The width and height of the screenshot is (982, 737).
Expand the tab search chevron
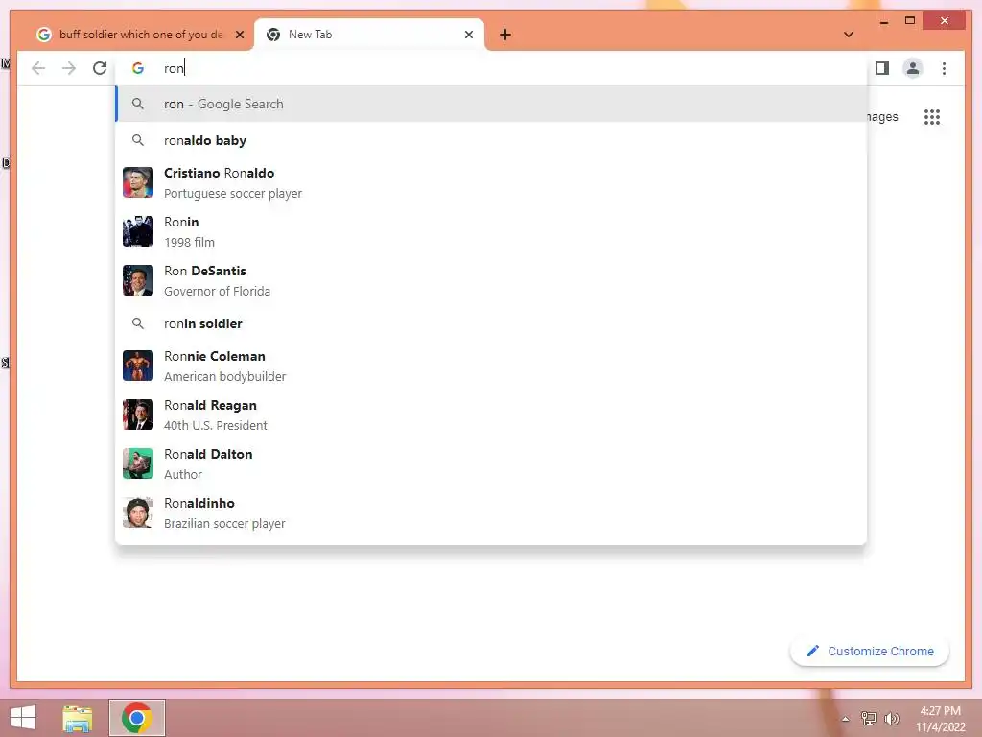pyautogui.click(x=849, y=35)
